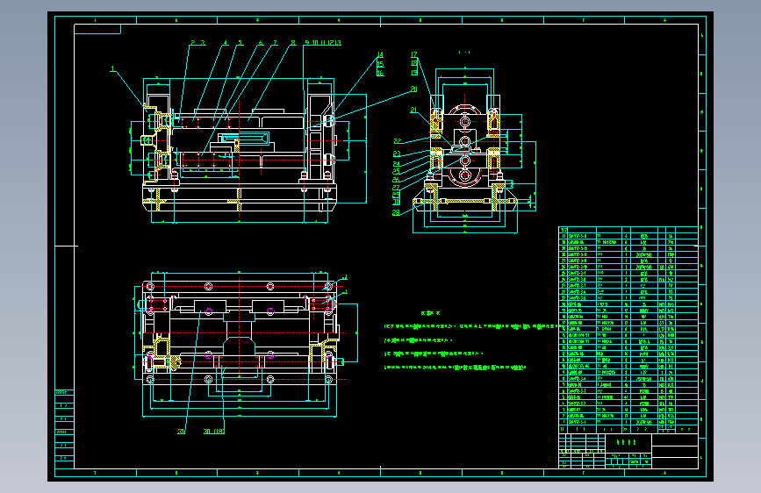
Task: Select part callout label 6
Action: 260,43
